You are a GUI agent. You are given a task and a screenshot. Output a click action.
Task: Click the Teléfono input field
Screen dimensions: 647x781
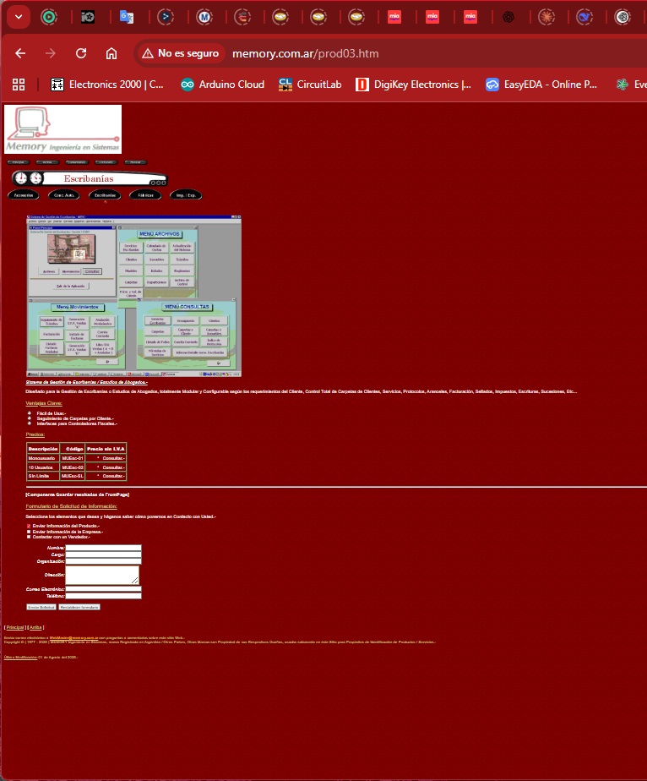click(104, 596)
